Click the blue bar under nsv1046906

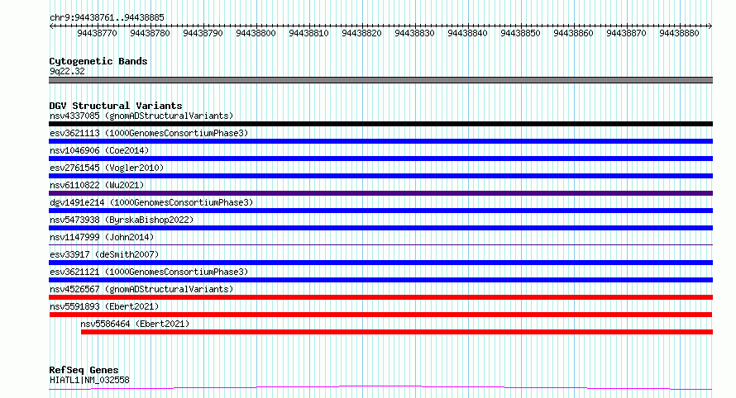380,159
